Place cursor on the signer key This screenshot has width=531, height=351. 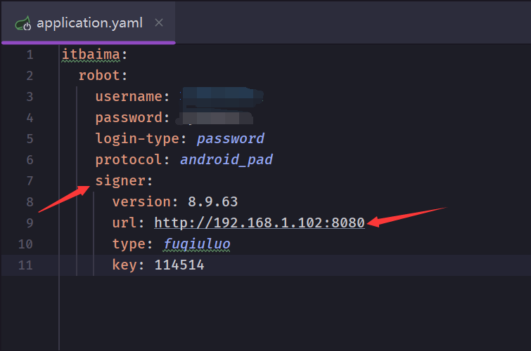pyautogui.click(x=120, y=181)
